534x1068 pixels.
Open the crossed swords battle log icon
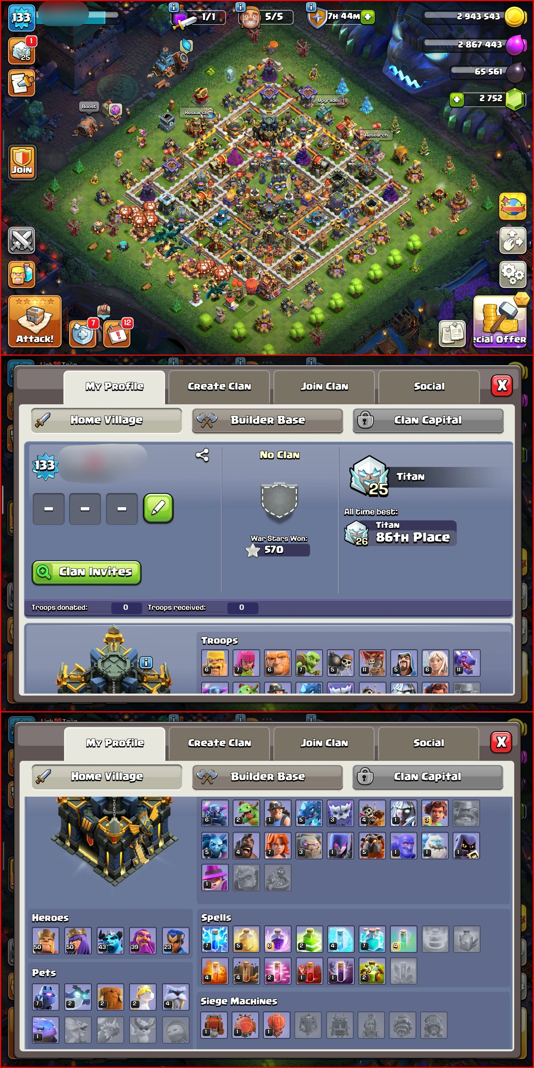point(22,241)
